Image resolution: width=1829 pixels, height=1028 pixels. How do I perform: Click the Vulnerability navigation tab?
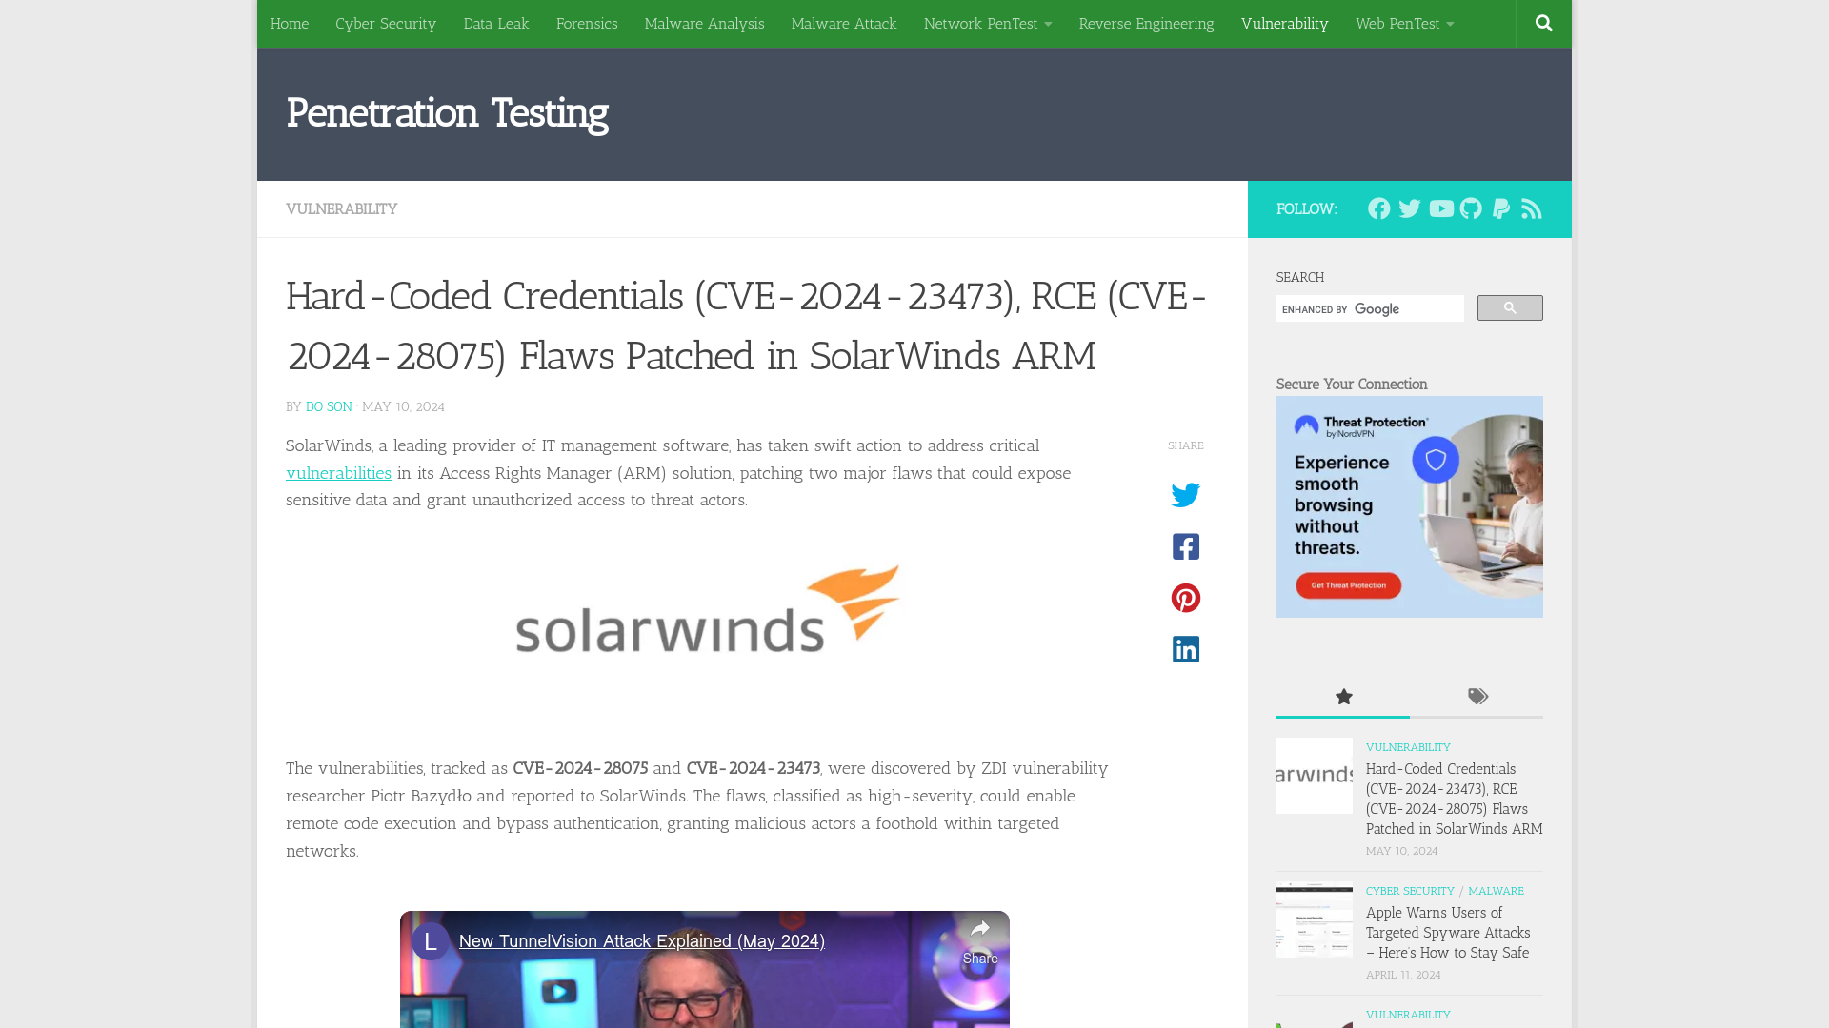pyautogui.click(x=1284, y=23)
